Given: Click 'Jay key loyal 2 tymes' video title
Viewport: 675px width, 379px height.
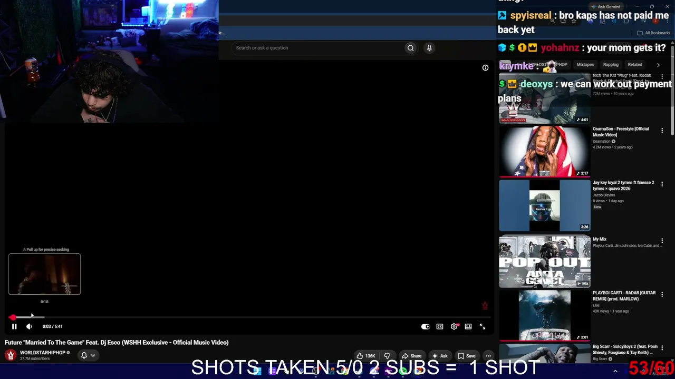Looking at the screenshot, I should (623, 185).
